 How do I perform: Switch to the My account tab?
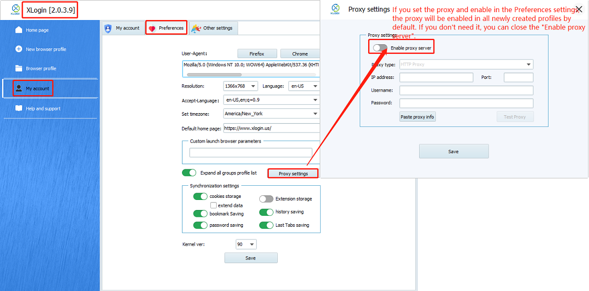pos(123,28)
